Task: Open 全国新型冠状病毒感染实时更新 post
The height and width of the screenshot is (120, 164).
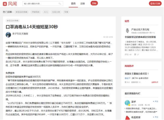Action: (x=140, y=37)
